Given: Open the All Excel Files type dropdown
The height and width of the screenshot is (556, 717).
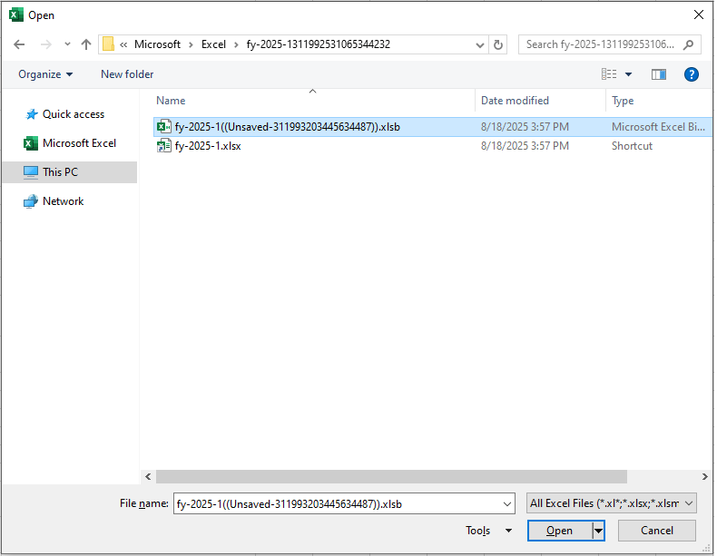Looking at the screenshot, I should coord(612,503).
